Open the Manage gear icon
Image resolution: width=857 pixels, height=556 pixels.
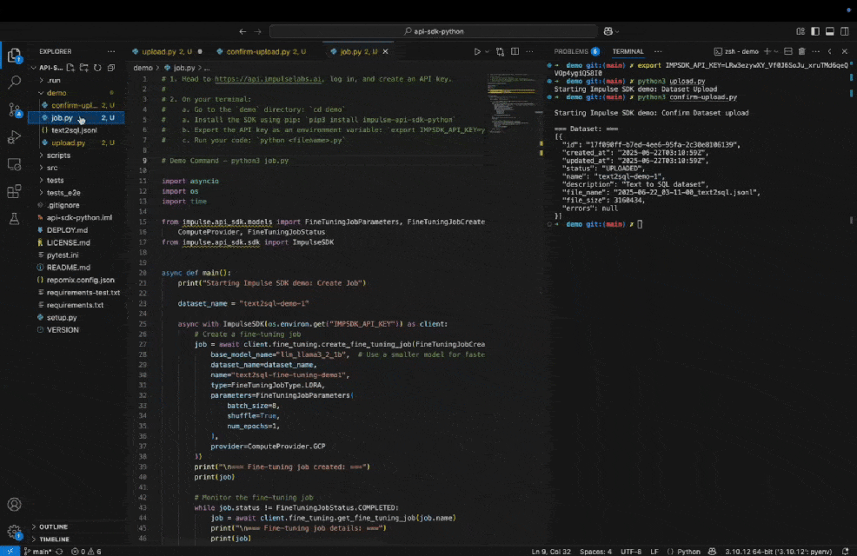point(14,532)
